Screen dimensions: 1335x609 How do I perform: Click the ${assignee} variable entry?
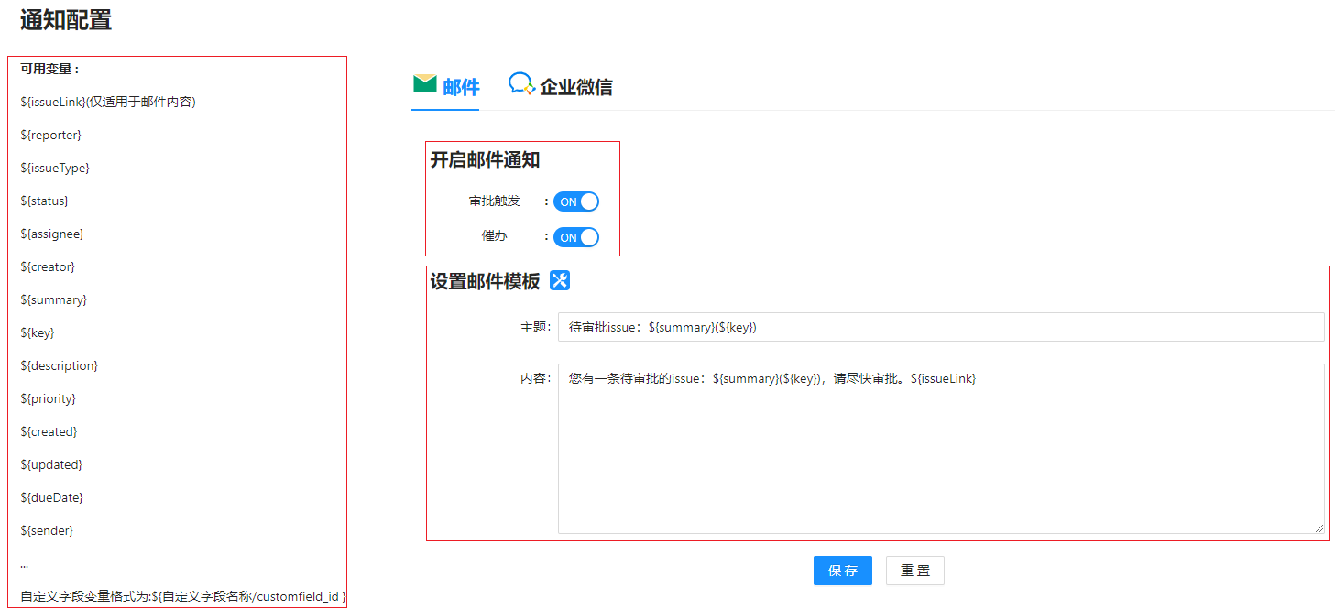[51, 234]
